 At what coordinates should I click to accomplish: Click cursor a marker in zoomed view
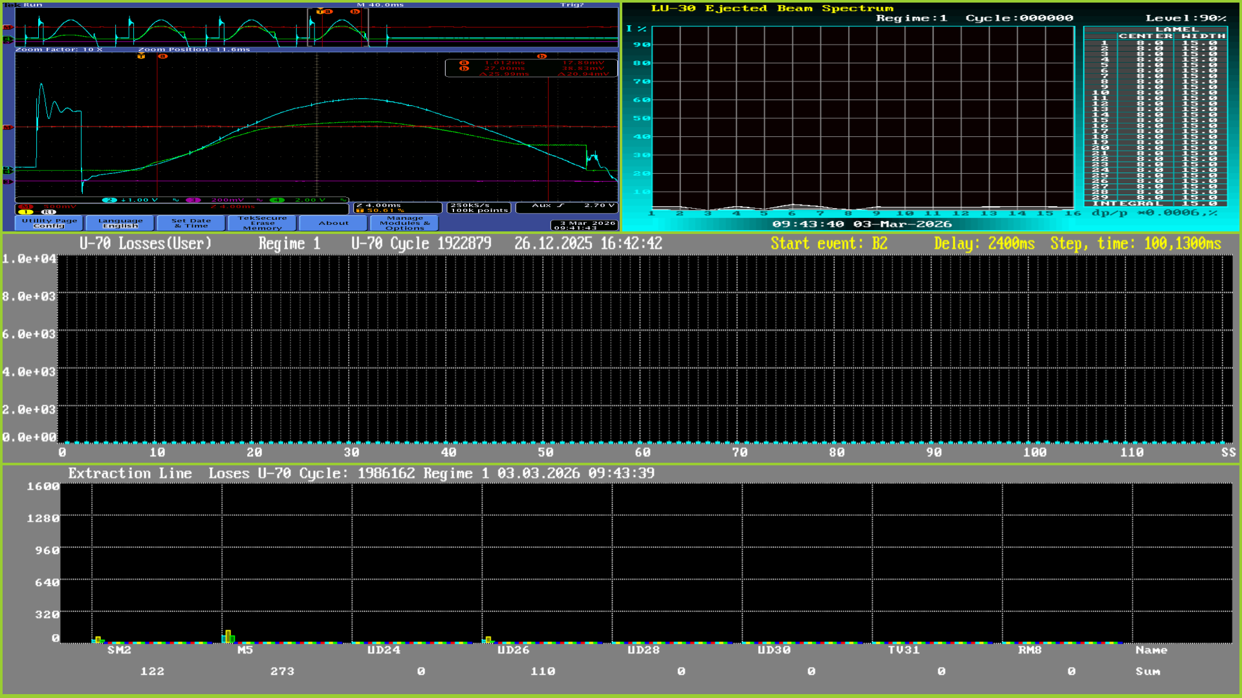click(163, 57)
